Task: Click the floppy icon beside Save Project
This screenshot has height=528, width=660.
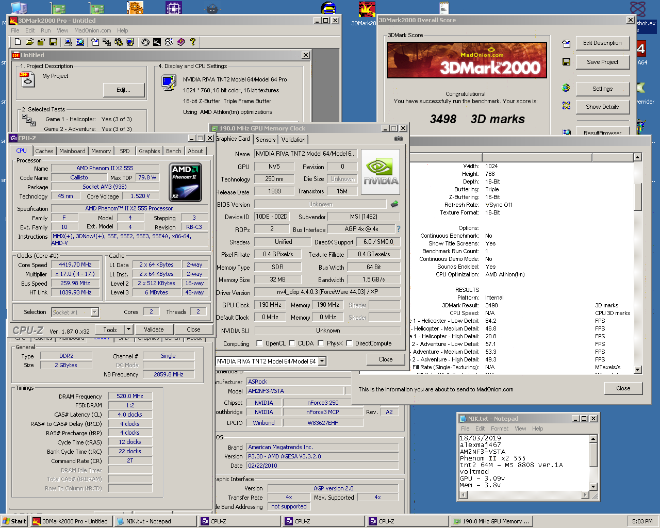Action: click(x=566, y=62)
